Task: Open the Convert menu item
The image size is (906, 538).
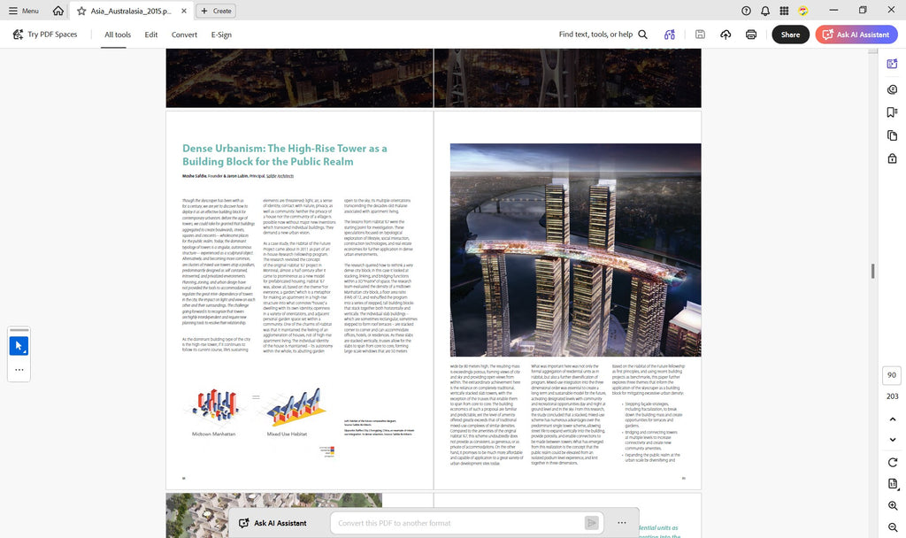Action: (x=184, y=35)
